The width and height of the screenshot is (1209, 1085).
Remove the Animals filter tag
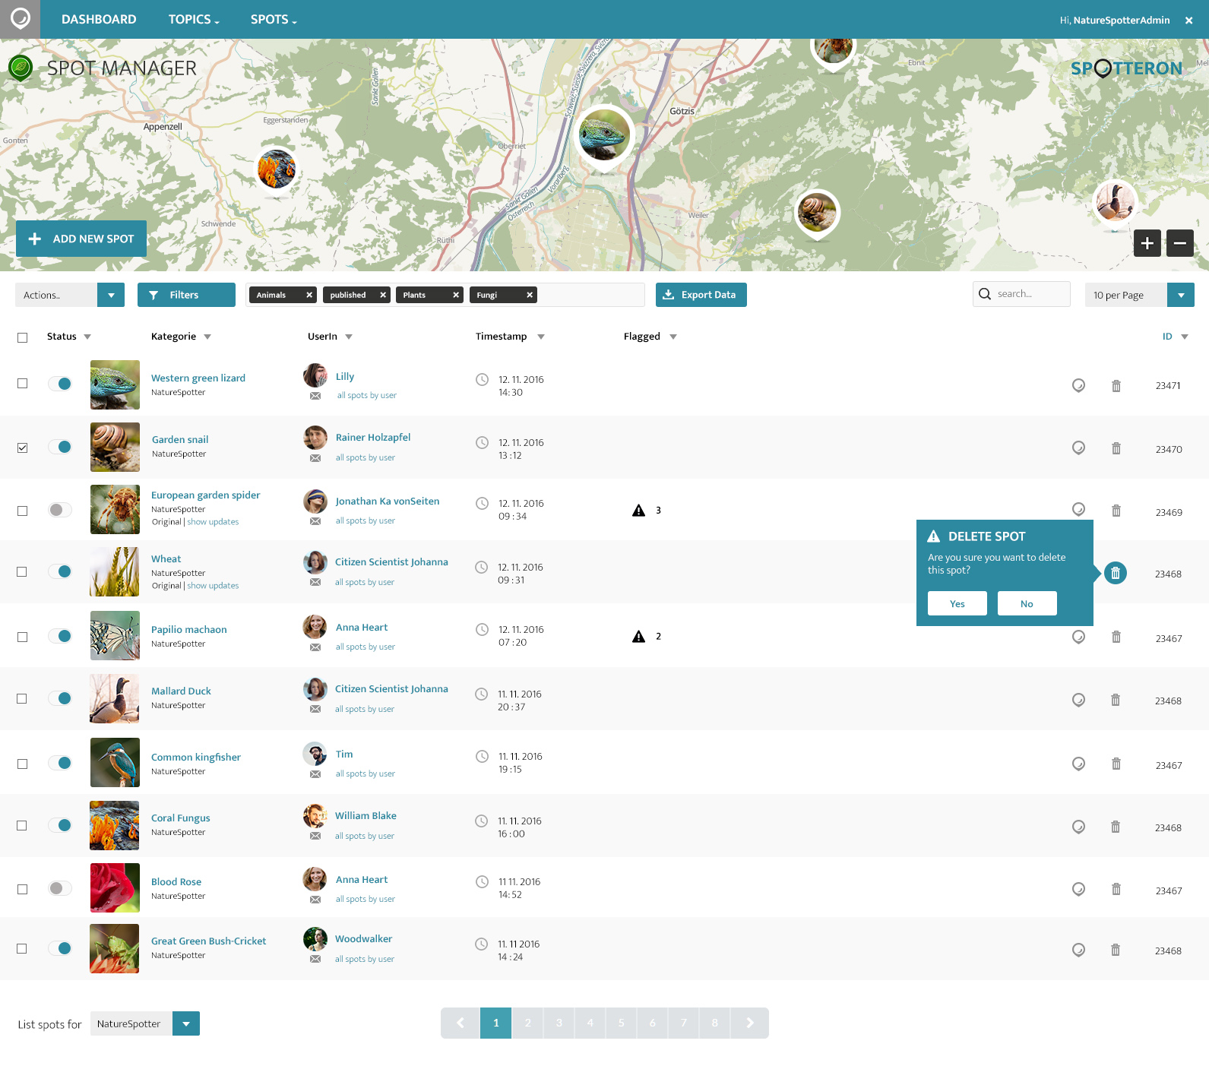click(x=309, y=295)
